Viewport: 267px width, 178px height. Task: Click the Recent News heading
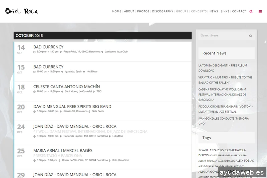click(214, 53)
